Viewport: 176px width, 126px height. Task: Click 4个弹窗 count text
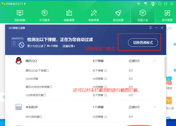coord(98,61)
